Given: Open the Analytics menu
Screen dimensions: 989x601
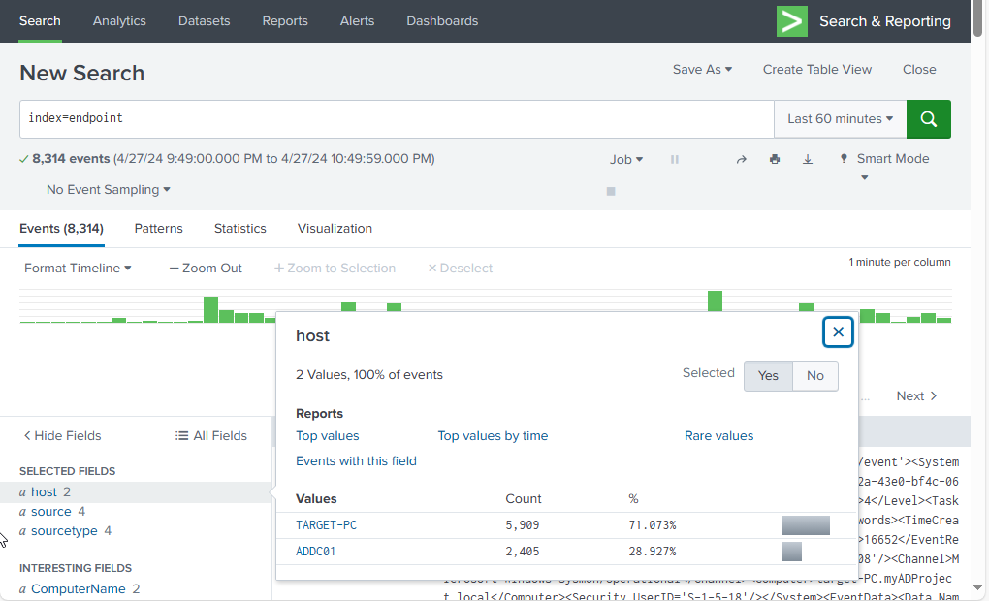Looking at the screenshot, I should pos(119,20).
